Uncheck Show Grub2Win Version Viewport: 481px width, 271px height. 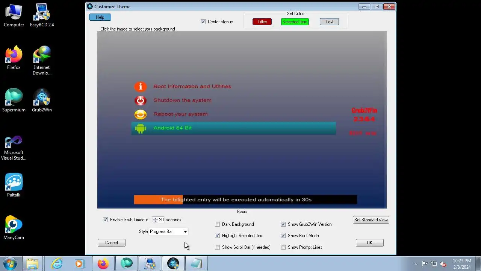(283, 224)
